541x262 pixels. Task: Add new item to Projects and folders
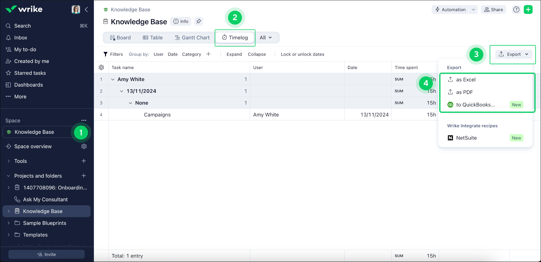[x=84, y=176]
